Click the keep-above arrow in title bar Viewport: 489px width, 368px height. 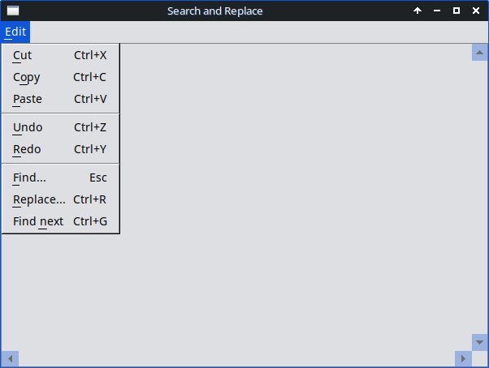click(x=418, y=11)
